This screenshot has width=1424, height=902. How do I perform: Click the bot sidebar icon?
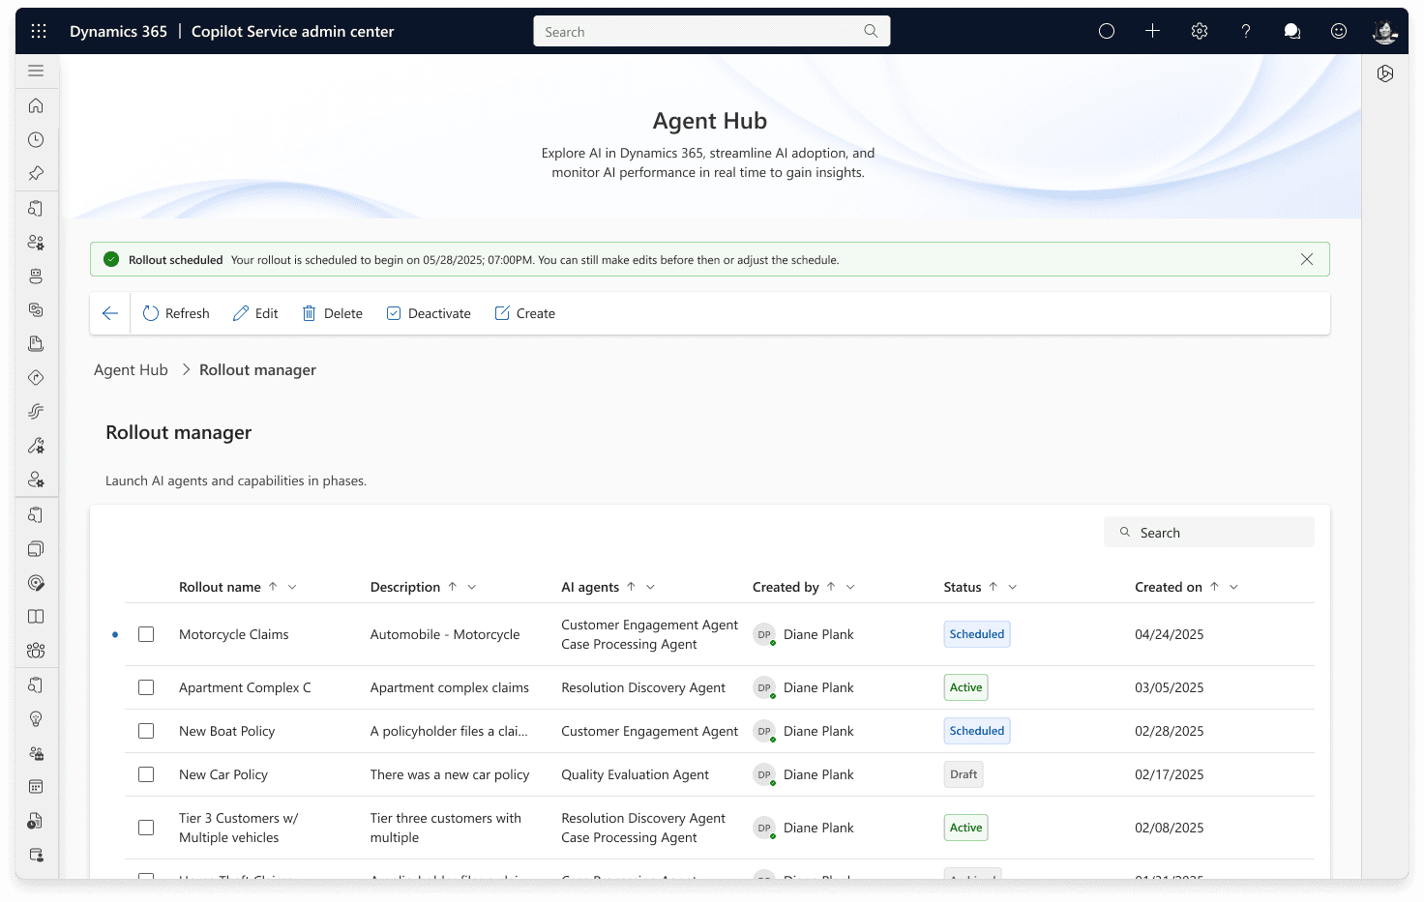coord(36,276)
